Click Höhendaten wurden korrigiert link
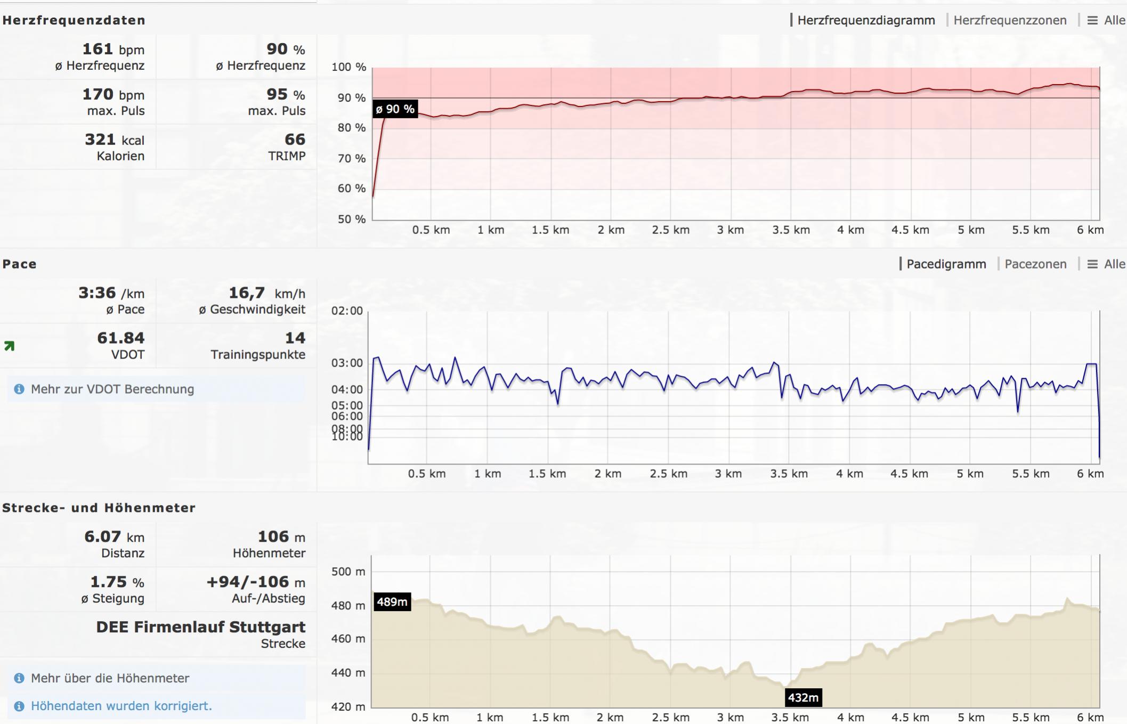Viewport: 1127px width, 724px height. point(121,706)
